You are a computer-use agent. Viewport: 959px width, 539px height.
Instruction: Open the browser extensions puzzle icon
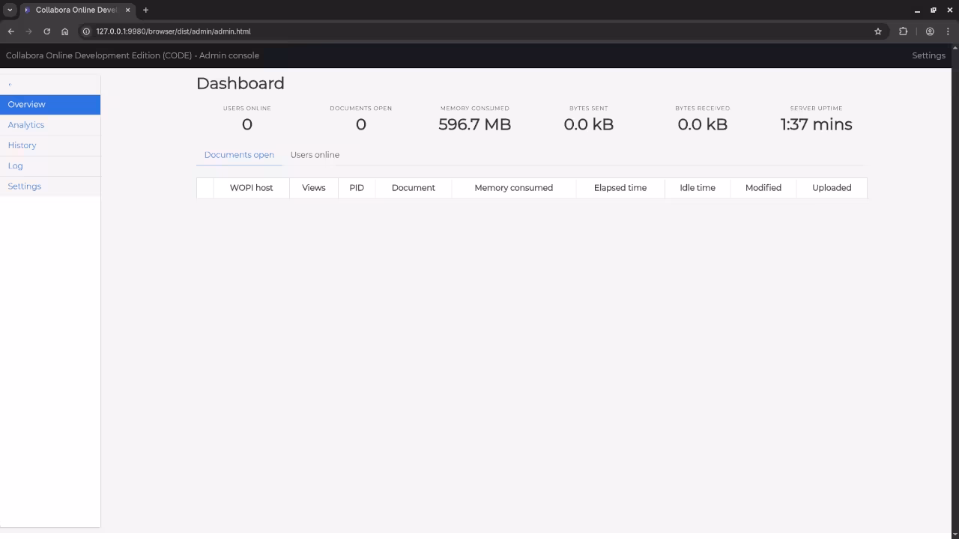click(x=903, y=31)
